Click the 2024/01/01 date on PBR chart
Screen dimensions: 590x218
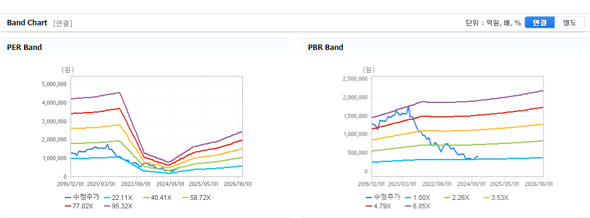(x=472, y=184)
